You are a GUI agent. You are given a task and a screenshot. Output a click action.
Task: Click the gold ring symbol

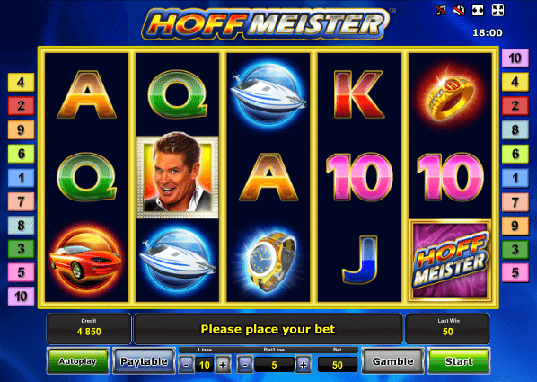pos(450,94)
